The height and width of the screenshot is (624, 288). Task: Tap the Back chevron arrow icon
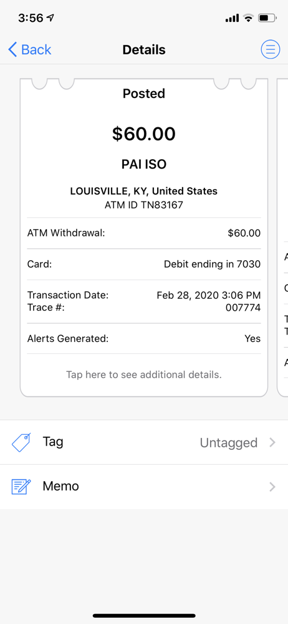click(12, 50)
